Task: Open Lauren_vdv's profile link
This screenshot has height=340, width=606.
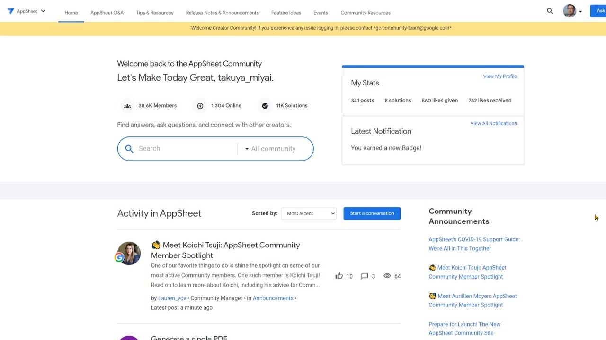Action: click(x=171, y=298)
